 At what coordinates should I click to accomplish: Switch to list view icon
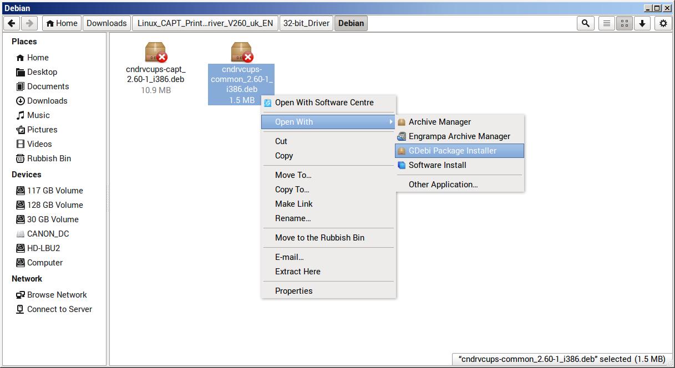pos(607,23)
